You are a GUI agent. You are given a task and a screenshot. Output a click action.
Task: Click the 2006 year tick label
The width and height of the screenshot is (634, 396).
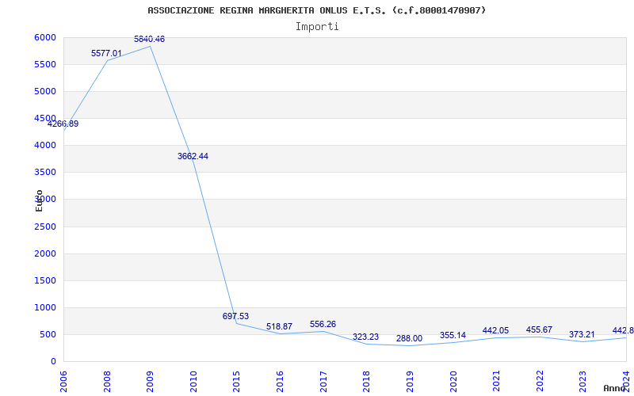coord(63,382)
